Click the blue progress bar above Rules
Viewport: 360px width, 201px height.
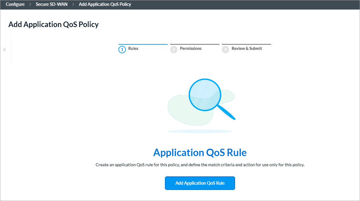click(143, 44)
